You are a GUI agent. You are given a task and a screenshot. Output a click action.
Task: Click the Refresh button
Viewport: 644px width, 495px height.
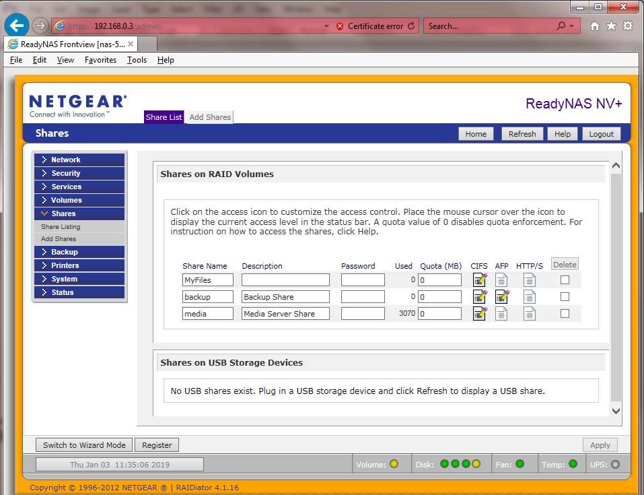point(522,134)
